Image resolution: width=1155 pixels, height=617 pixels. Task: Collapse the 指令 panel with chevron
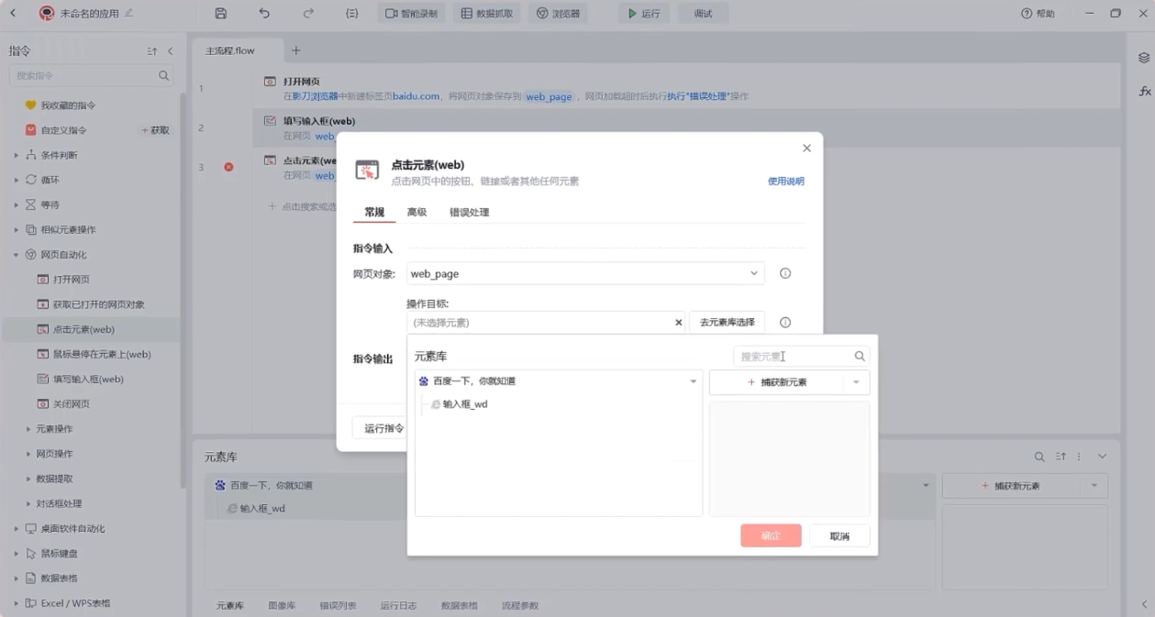(170, 51)
